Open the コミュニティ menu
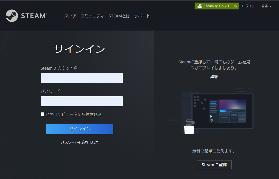Screen dimensions: 279x179 coord(92,16)
